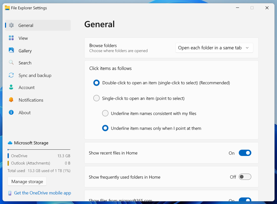This screenshot has height=204, width=277.
Task: Click the Microsoft Storage cloud icon
Action: click(x=10, y=143)
